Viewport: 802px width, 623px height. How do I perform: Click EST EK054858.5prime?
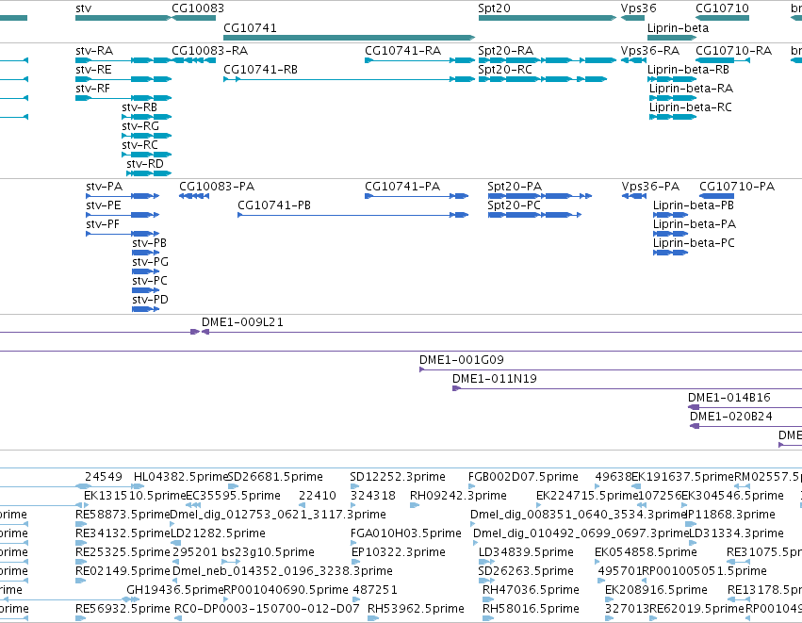pos(598,562)
